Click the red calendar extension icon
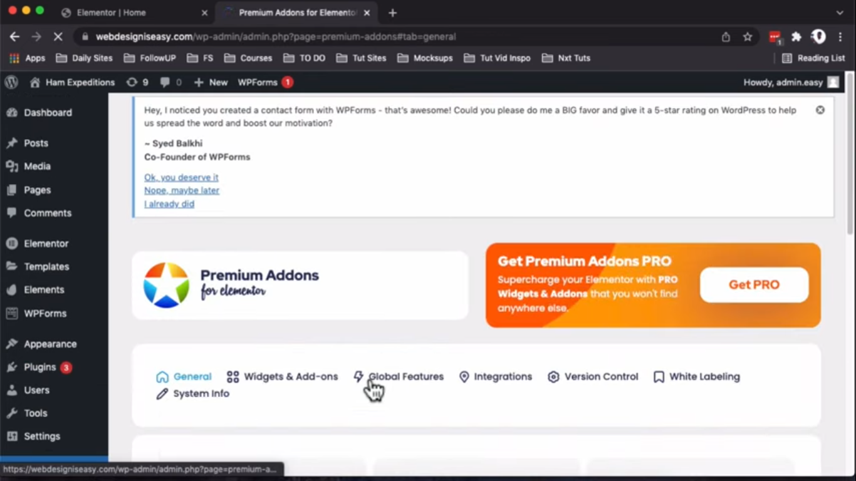The height and width of the screenshot is (481, 856). pos(775,37)
